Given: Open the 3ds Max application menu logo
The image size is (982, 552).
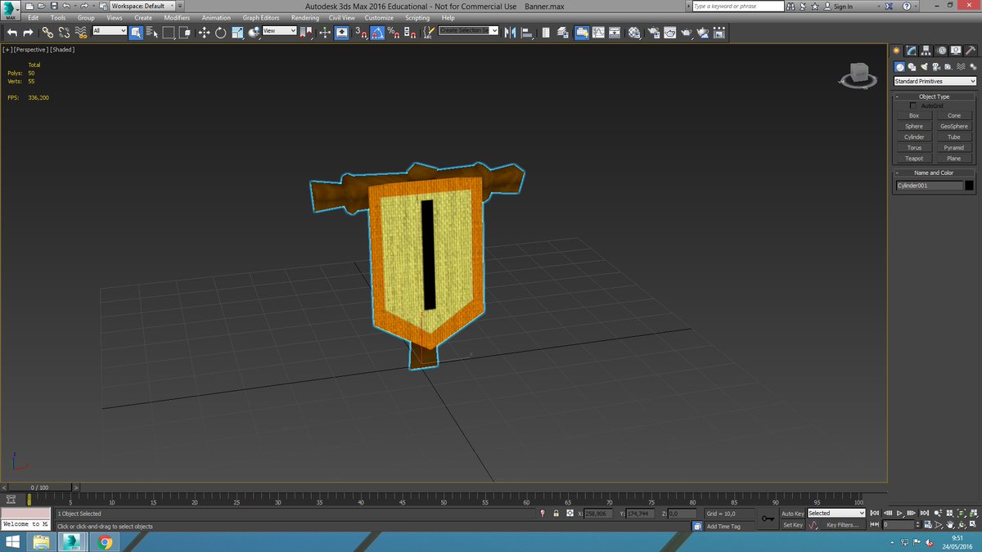Looking at the screenshot, I should pos(11,9).
